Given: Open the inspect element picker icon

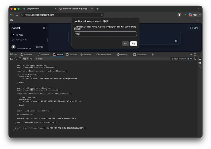Looking at the screenshot, I should [x=12, y=54].
